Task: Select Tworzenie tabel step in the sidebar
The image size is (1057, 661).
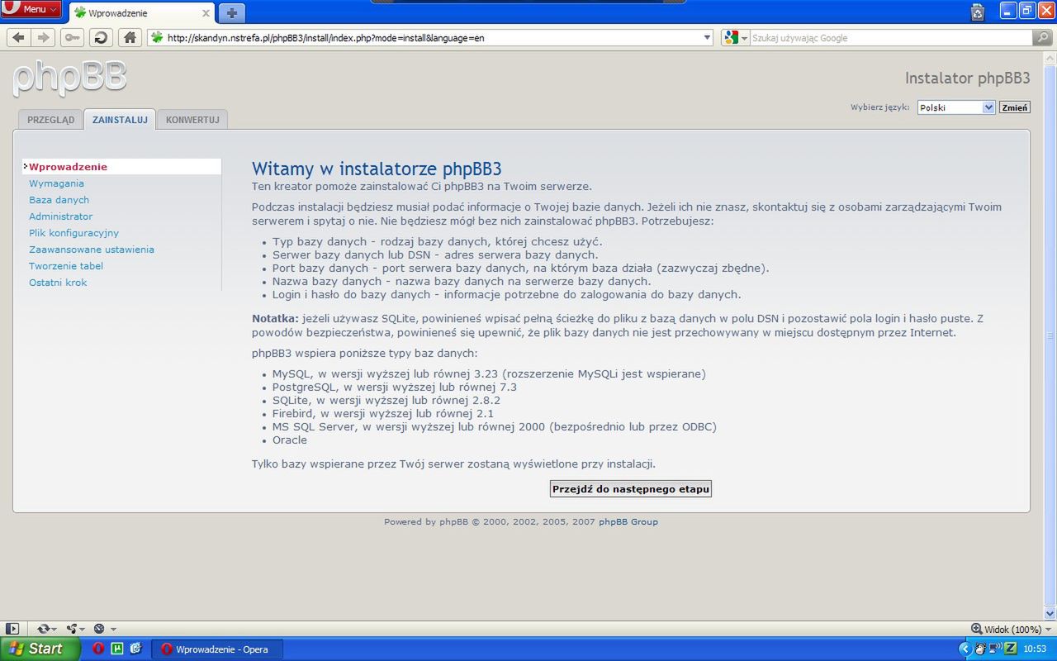Action: tap(66, 266)
